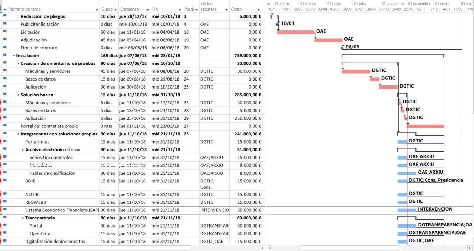Viewport: 474px width, 251px height.
Task: Open the Duración column filter dropdown
Action: click(116, 9)
